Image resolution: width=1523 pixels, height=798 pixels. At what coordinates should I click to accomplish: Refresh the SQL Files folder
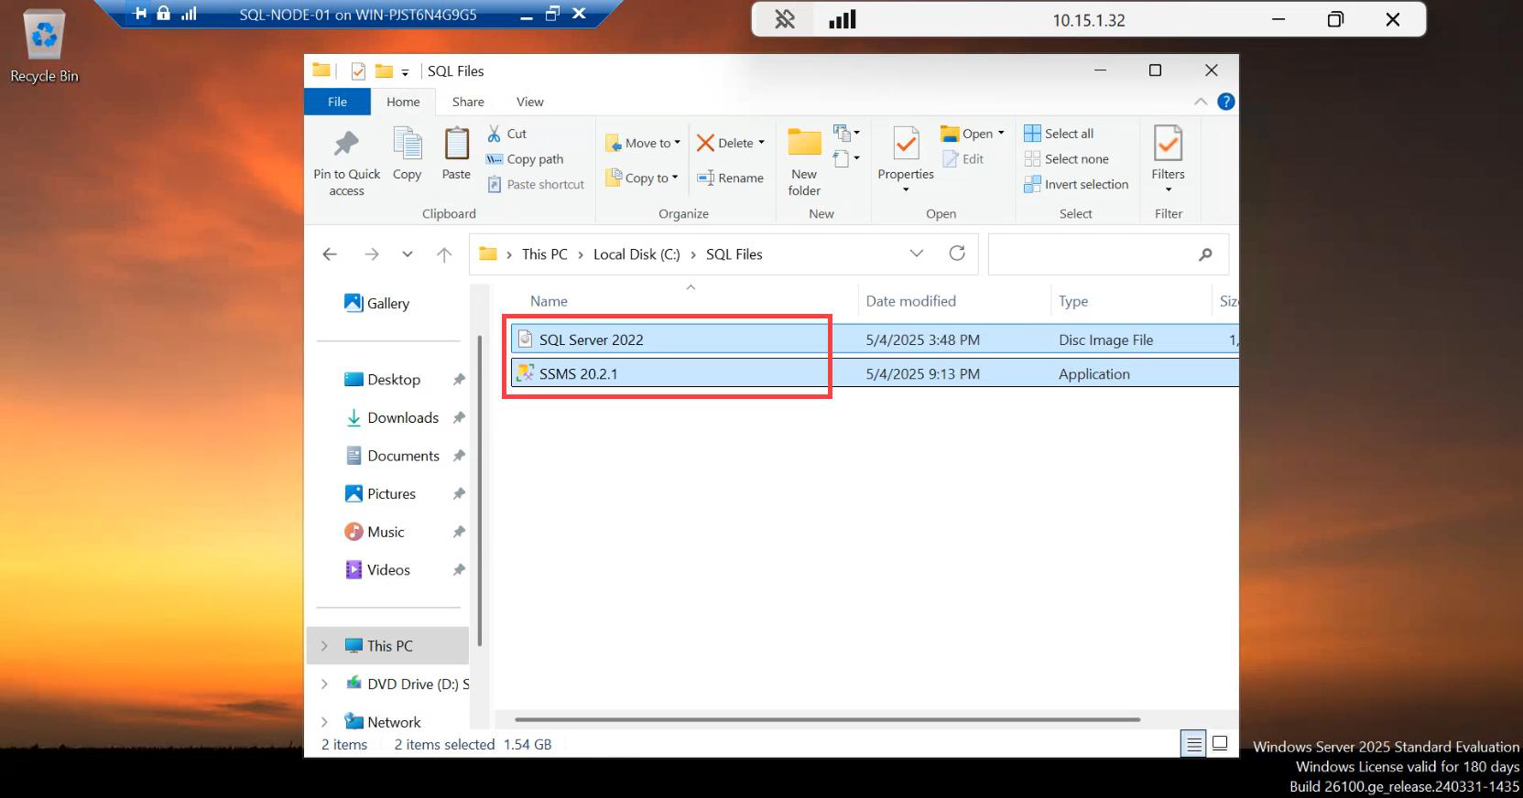pyautogui.click(x=957, y=253)
